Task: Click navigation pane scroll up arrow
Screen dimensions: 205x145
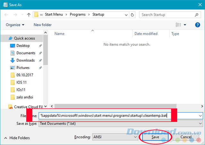Action: point(45,32)
